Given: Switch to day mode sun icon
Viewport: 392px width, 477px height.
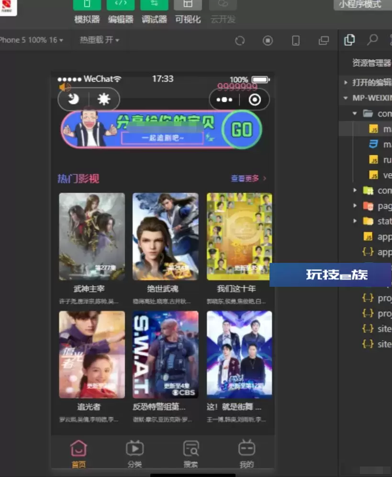Looking at the screenshot, I should [x=104, y=99].
